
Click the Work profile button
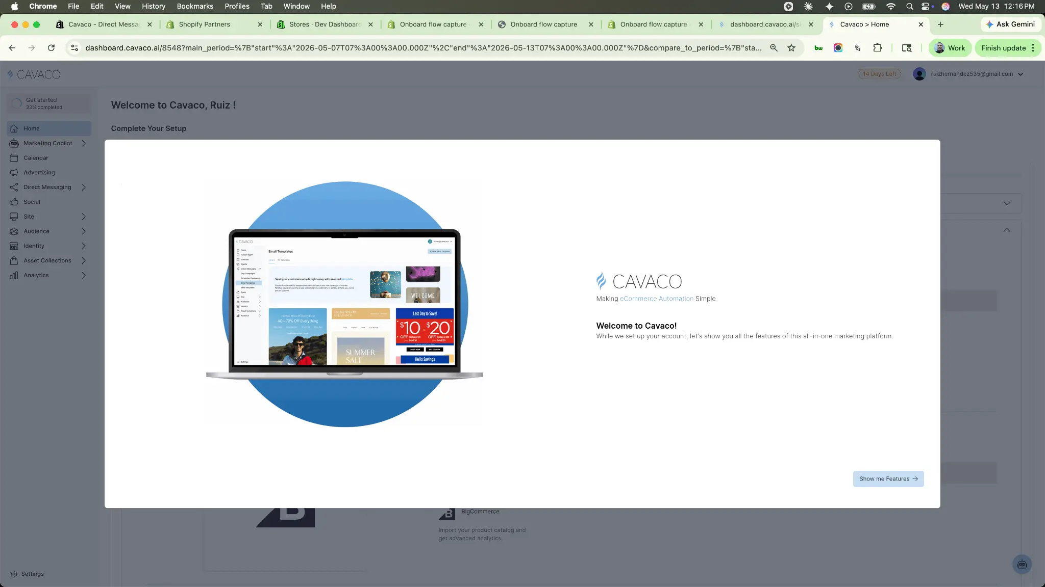coord(950,48)
